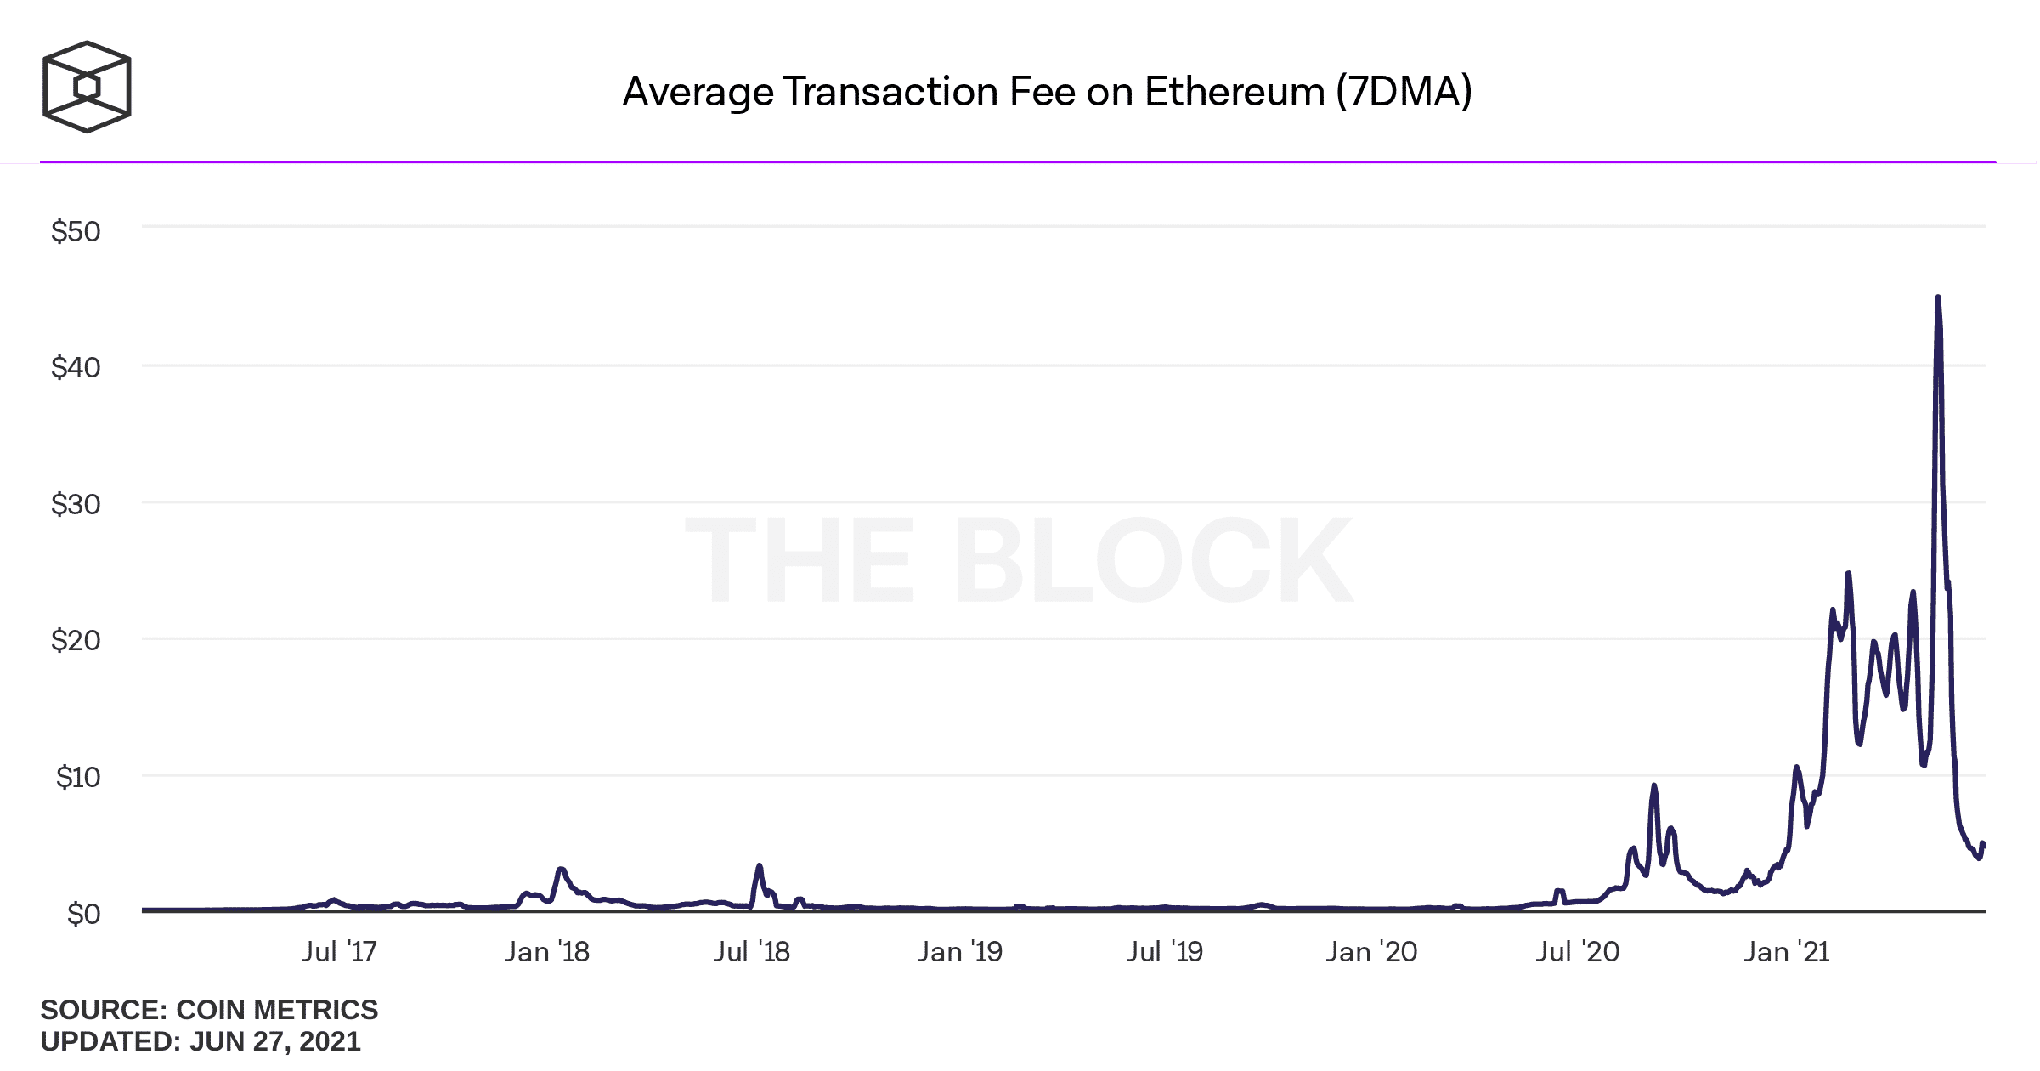Select the $30 y-axis label
Image resolution: width=2040 pixels, height=1071 pixels.
[x=76, y=504]
